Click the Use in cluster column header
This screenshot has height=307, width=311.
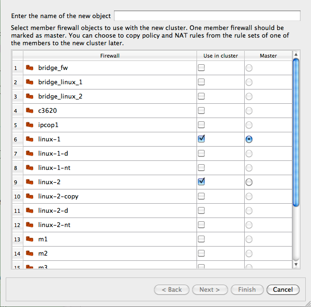tap(220, 56)
